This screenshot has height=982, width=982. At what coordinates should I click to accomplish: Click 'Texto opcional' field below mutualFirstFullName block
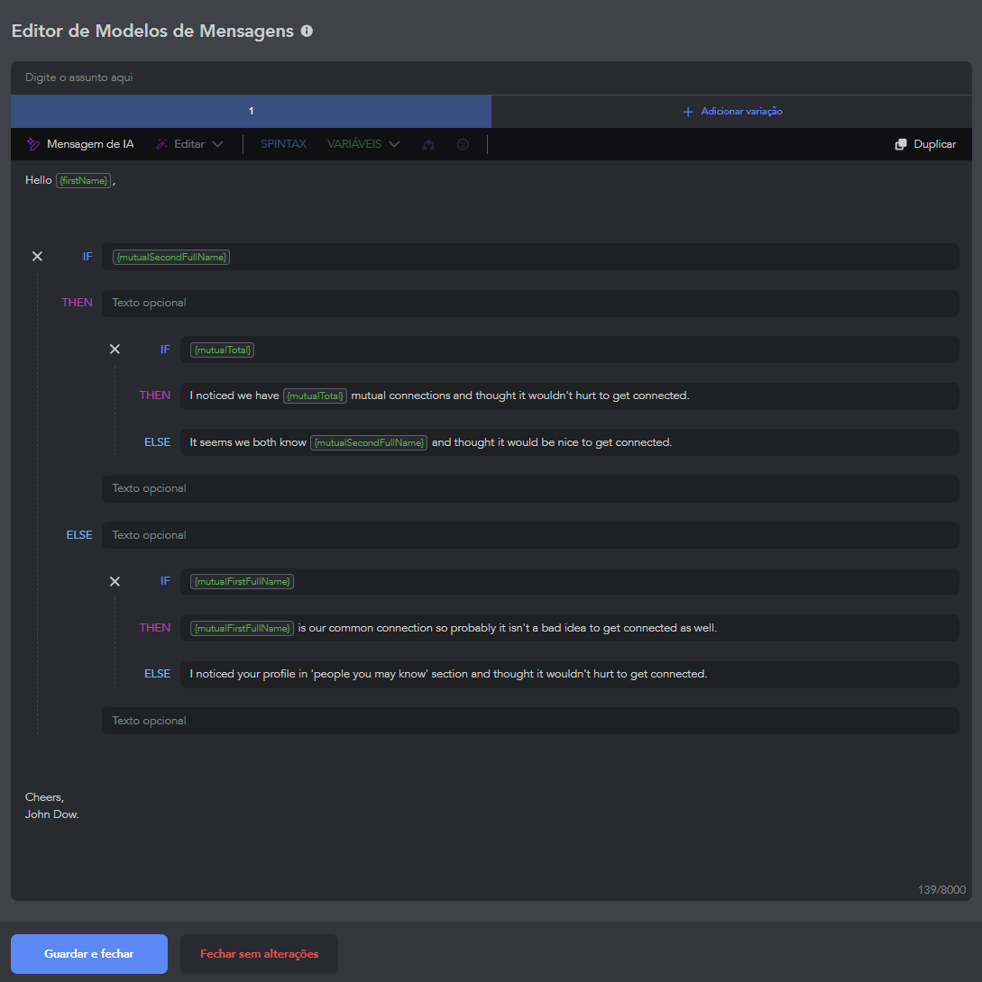530,721
